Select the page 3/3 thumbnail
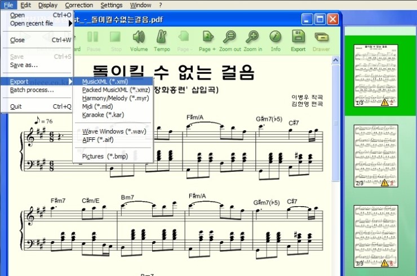This screenshot has width=417, height=276. [376, 236]
